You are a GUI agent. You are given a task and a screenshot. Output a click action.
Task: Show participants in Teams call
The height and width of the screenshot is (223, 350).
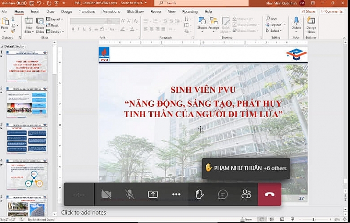(246, 194)
